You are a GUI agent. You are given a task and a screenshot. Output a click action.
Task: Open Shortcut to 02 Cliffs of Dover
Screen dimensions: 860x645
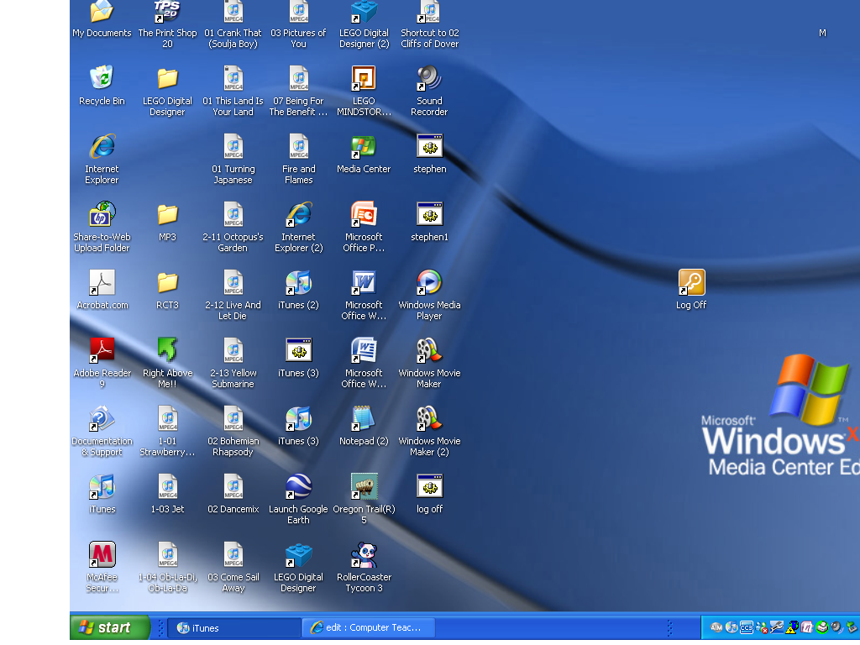click(429, 24)
